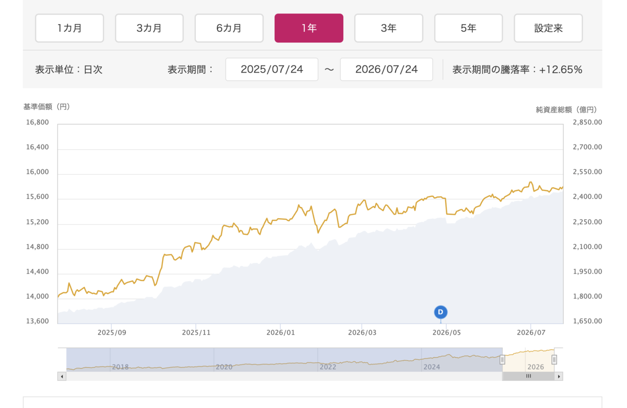Viewport: 627px width, 408px height.
Task: Click the 2018 area in the navigator
Action: [120, 367]
